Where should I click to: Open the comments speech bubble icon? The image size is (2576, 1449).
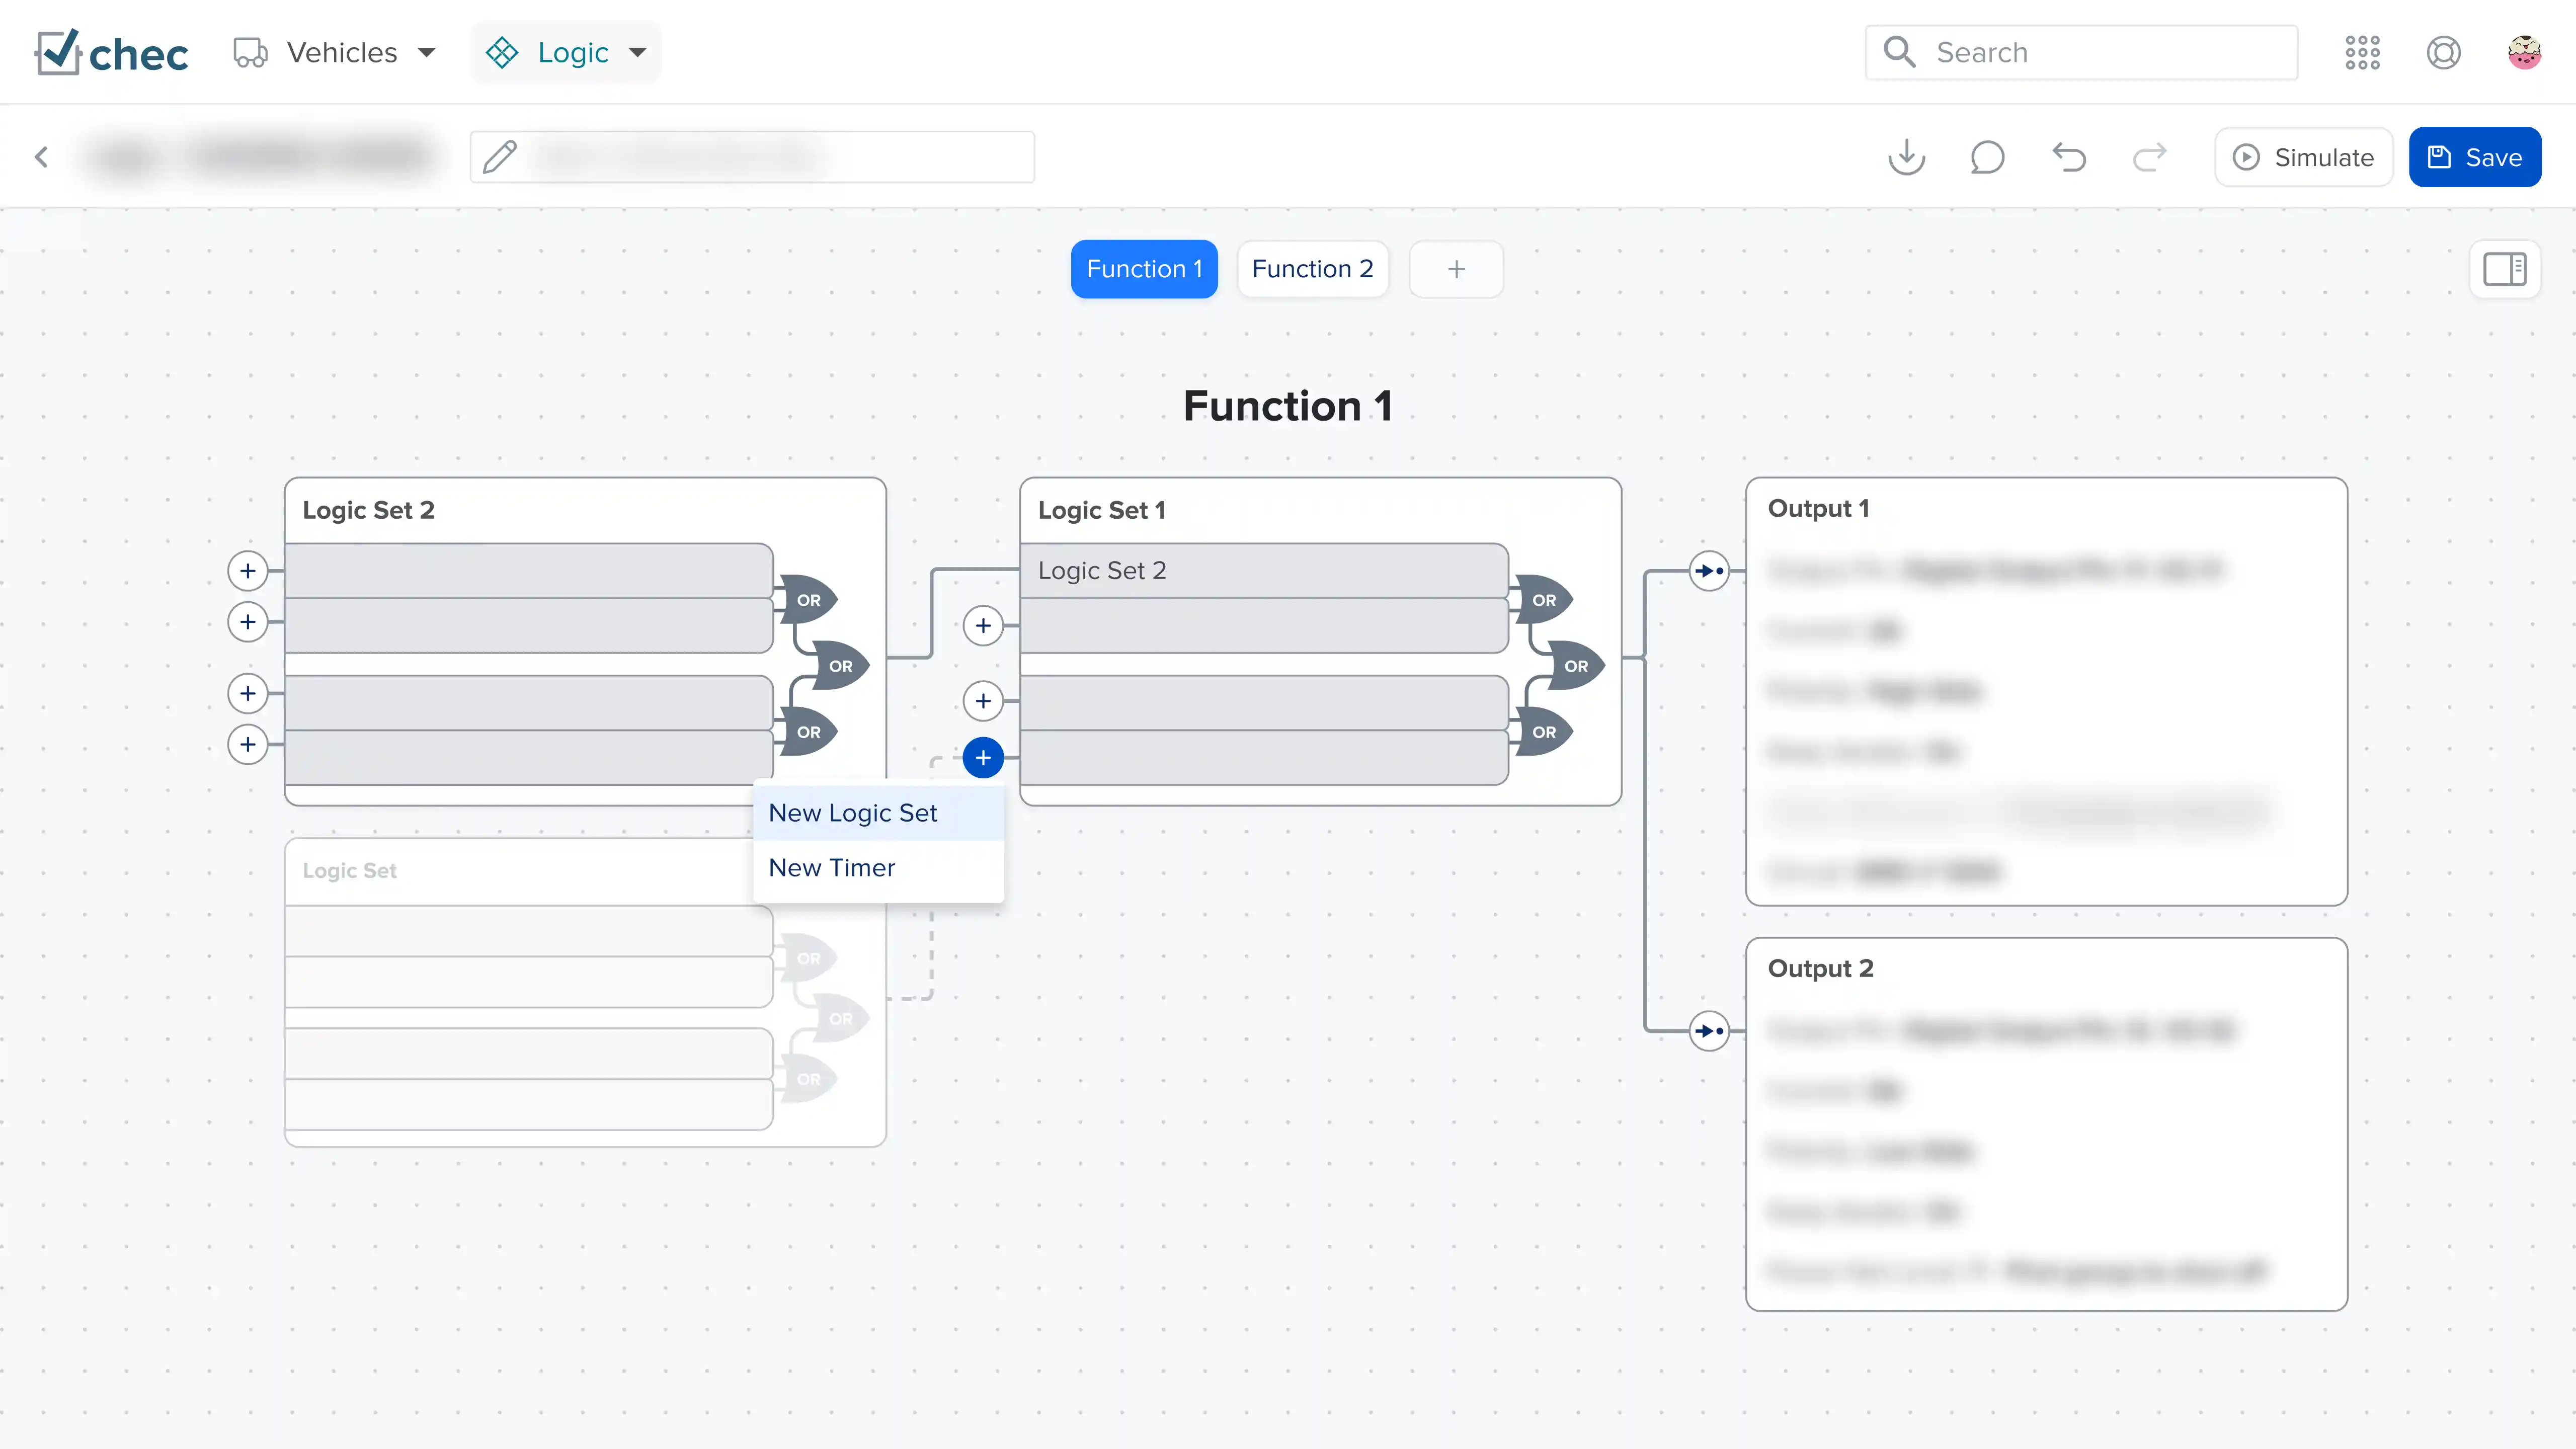[1987, 157]
